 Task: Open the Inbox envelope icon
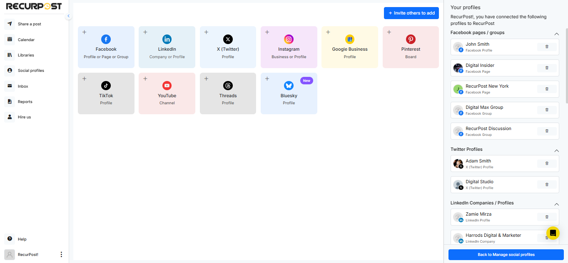(10, 86)
